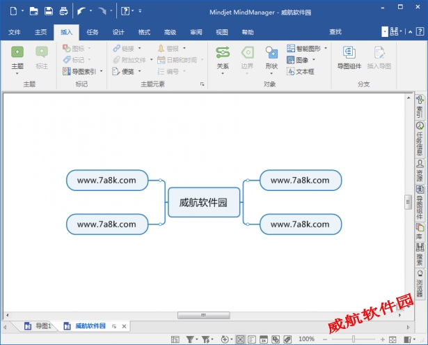Click the zoom slider handle
This screenshot has width=428, height=345.
[x=354, y=339]
